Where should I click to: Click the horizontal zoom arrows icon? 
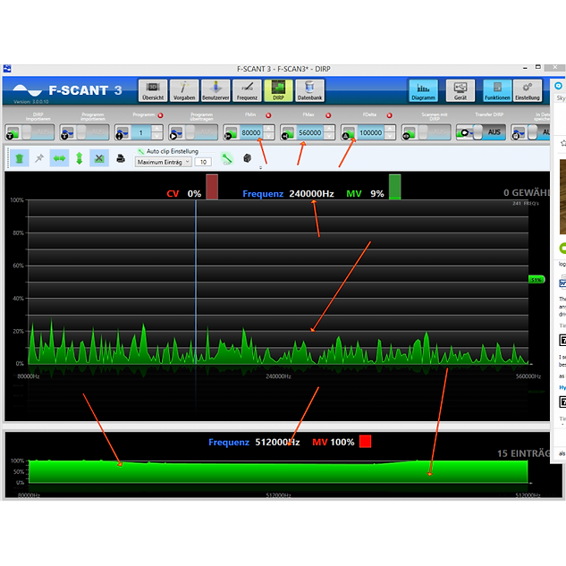(x=59, y=158)
